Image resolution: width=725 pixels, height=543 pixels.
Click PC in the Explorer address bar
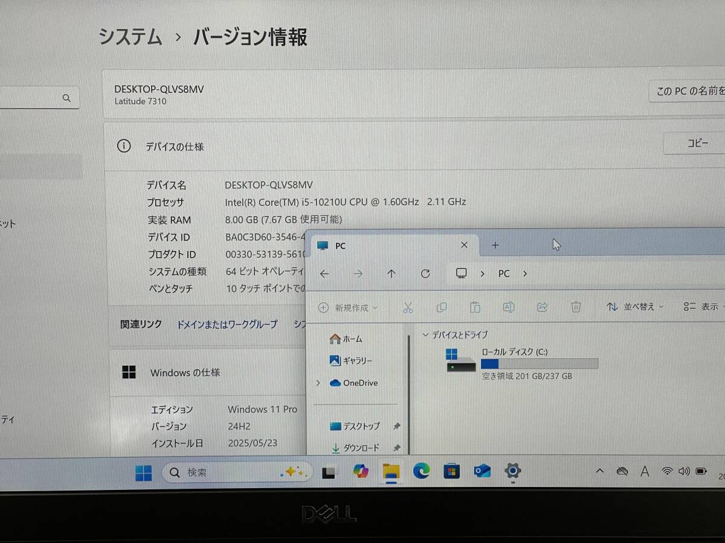(504, 273)
